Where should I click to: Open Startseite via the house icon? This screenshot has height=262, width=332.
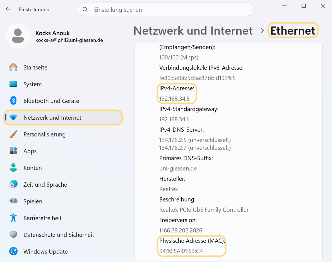tap(13, 67)
